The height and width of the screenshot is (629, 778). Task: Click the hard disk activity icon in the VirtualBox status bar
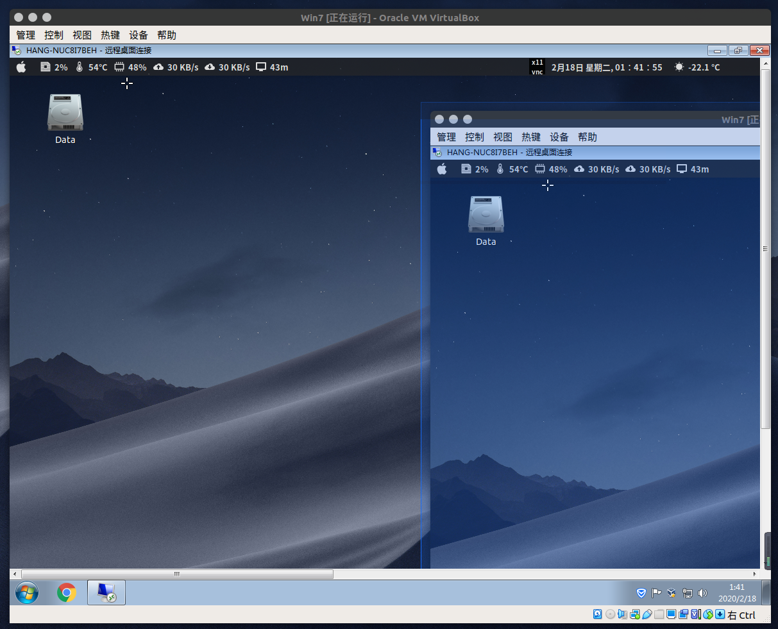(x=597, y=614)
